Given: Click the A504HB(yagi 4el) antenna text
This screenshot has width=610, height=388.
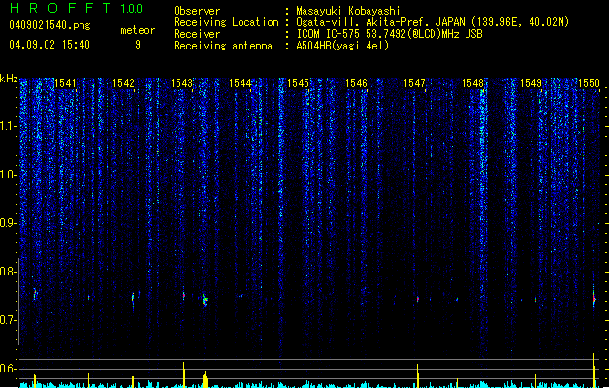Looking at the screenshot, I should [x=342, y=46].
